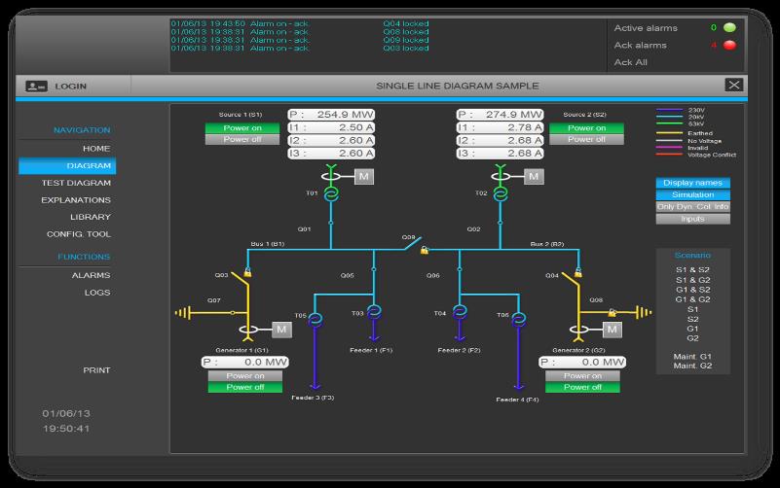
Task: Toggle the Display names option
Action: point(692,183)
